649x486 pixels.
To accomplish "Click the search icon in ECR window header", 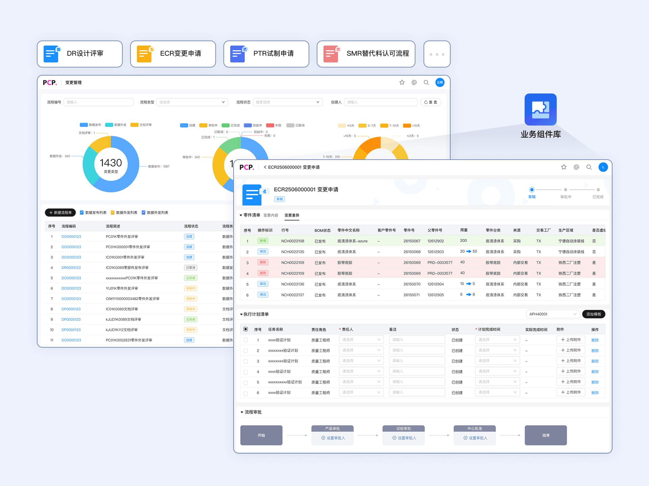I will tap(589, 167).
